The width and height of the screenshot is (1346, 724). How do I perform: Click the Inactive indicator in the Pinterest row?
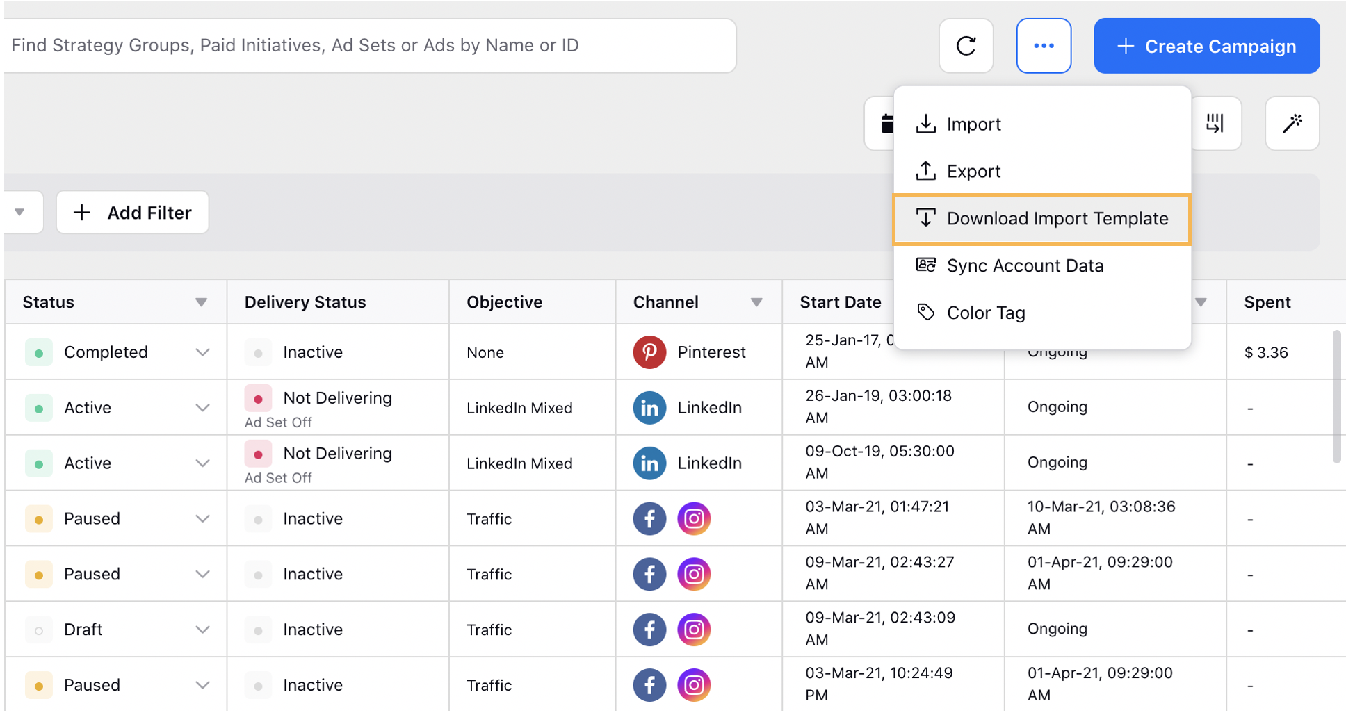click(x=258, y=353)
